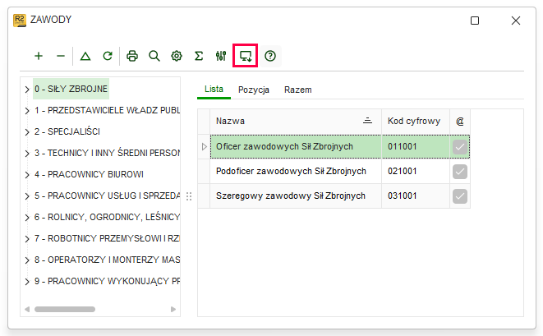Click the R2 application icon in title bar
This screenshot has height=336, width=543.
click(x=20, y=20)
